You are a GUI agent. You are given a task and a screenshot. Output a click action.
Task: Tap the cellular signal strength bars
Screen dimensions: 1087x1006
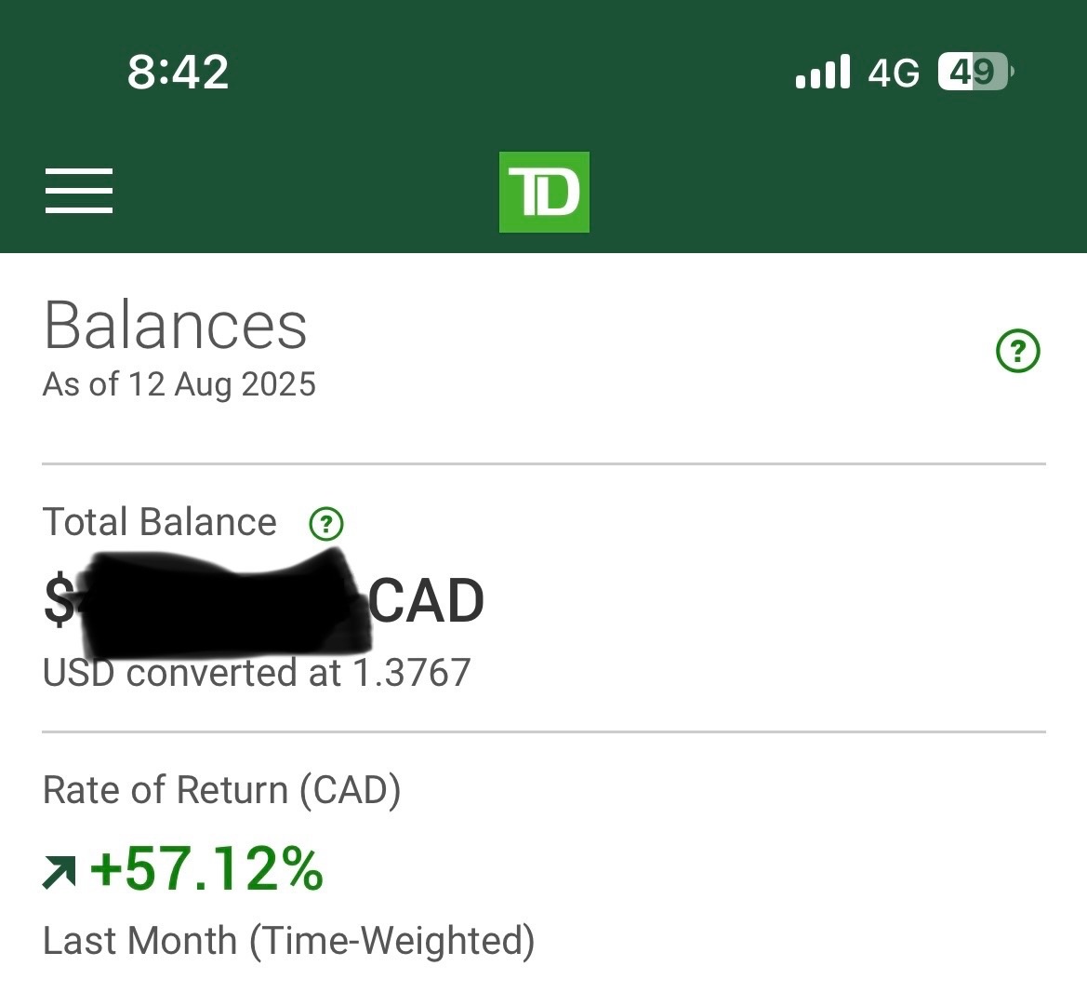(x=823, y=72)
